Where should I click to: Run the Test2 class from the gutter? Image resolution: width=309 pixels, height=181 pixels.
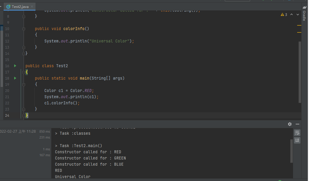[15, 66]
